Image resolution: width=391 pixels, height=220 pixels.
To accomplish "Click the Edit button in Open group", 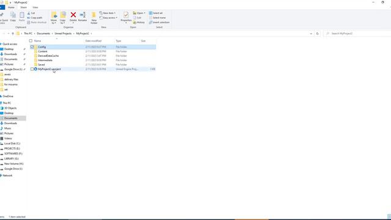I will [x=137, y=18].
